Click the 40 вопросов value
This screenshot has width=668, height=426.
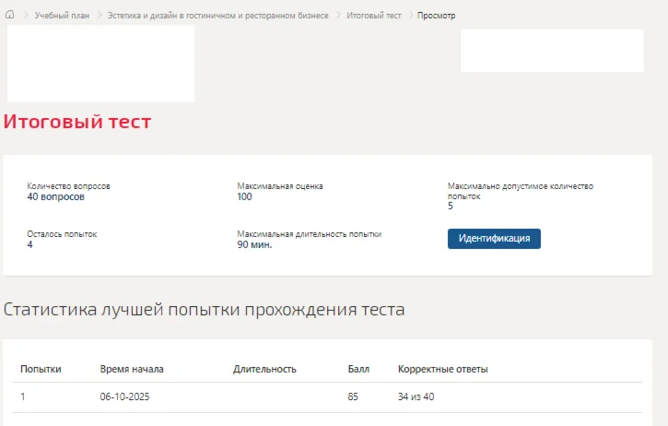point(55,197)
